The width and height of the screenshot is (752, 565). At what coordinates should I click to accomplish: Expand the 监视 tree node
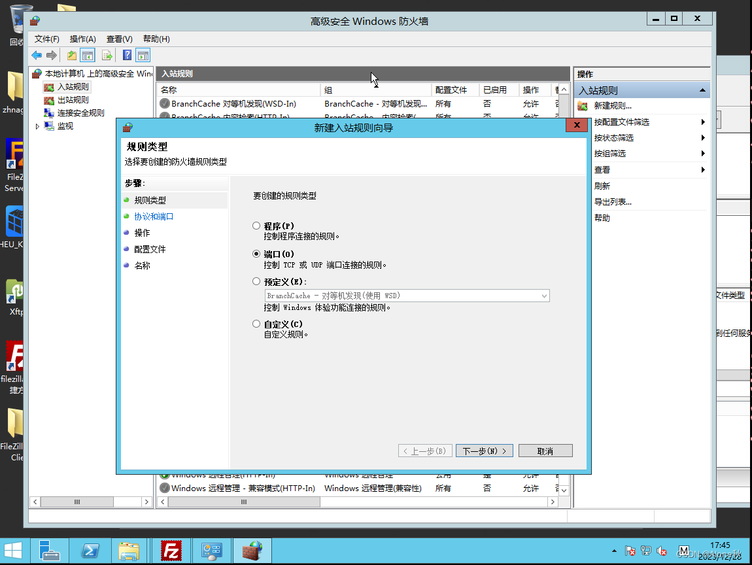point(37,126)
